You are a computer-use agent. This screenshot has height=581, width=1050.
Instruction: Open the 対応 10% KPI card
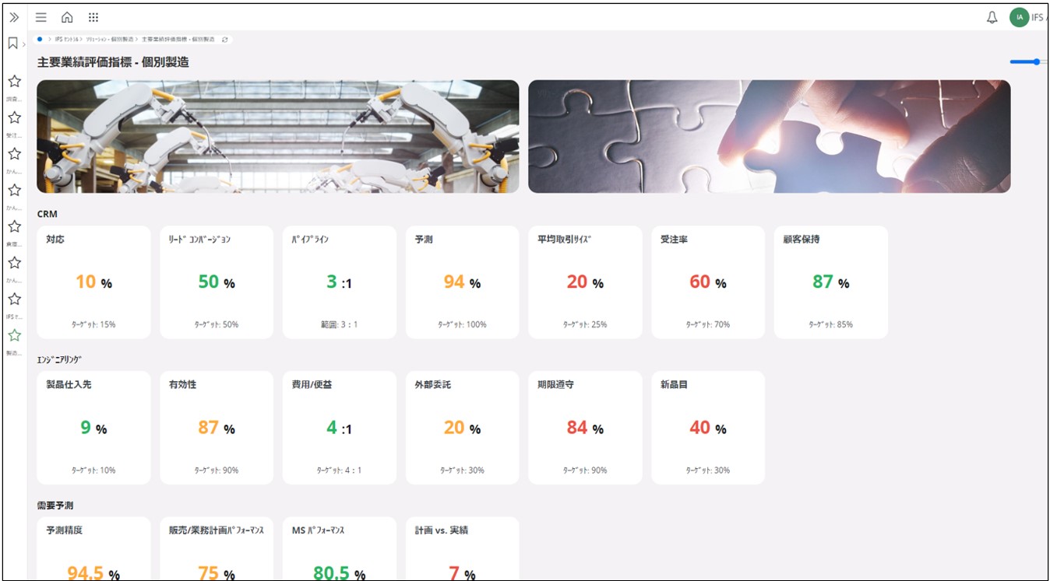pyautogui.click(x=93, y=282)
